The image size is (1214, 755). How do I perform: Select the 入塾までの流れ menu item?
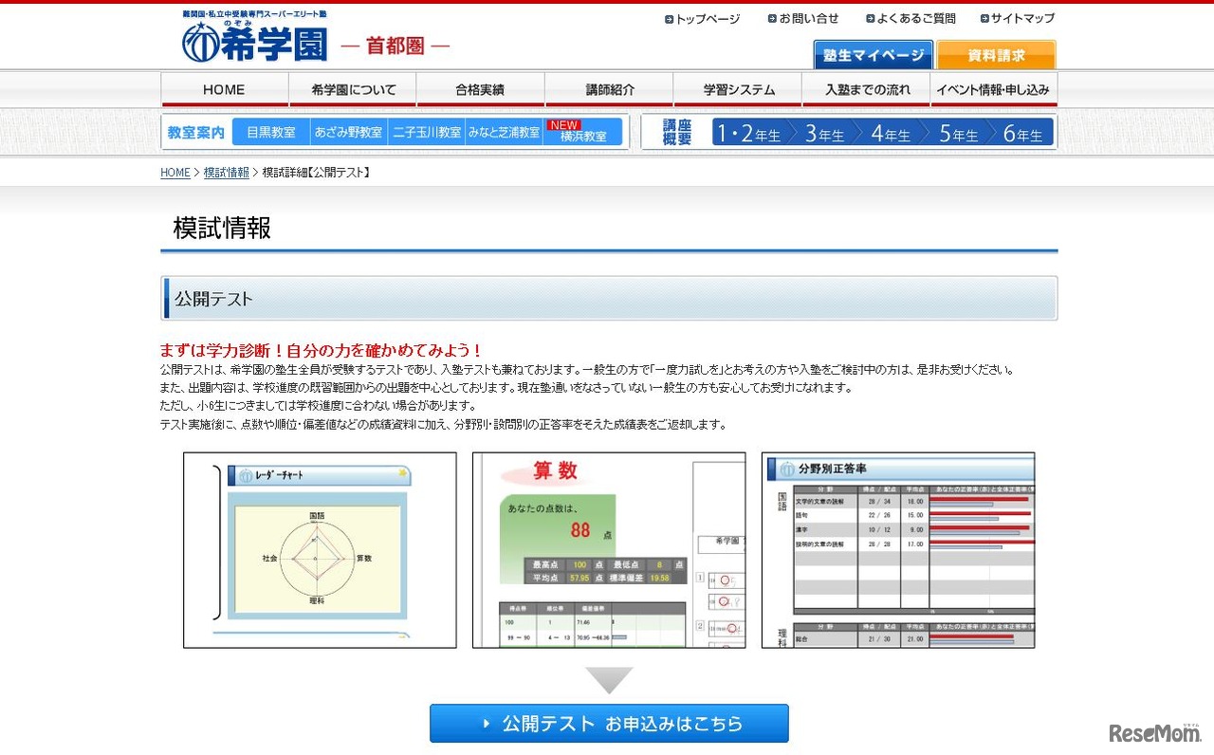click(x=866, y=90)
